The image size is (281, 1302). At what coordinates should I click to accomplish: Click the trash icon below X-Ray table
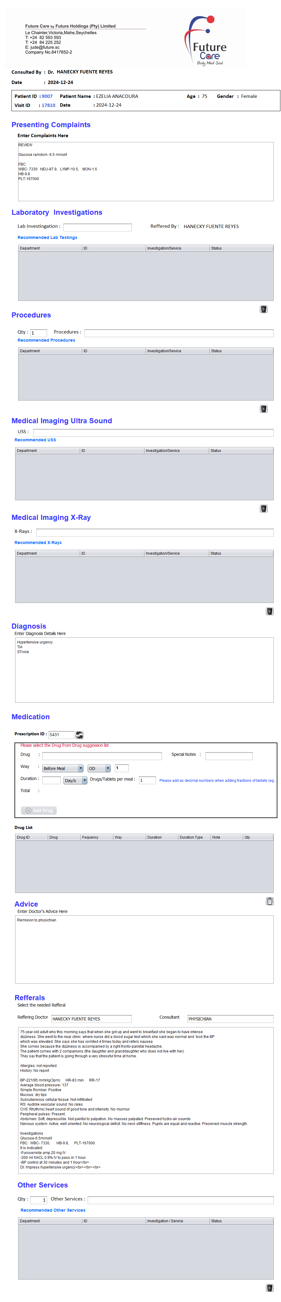[x=270, y=611]
